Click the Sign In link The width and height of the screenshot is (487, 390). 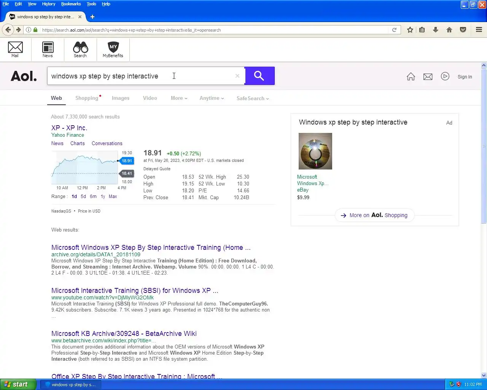[x=465, y=77]
